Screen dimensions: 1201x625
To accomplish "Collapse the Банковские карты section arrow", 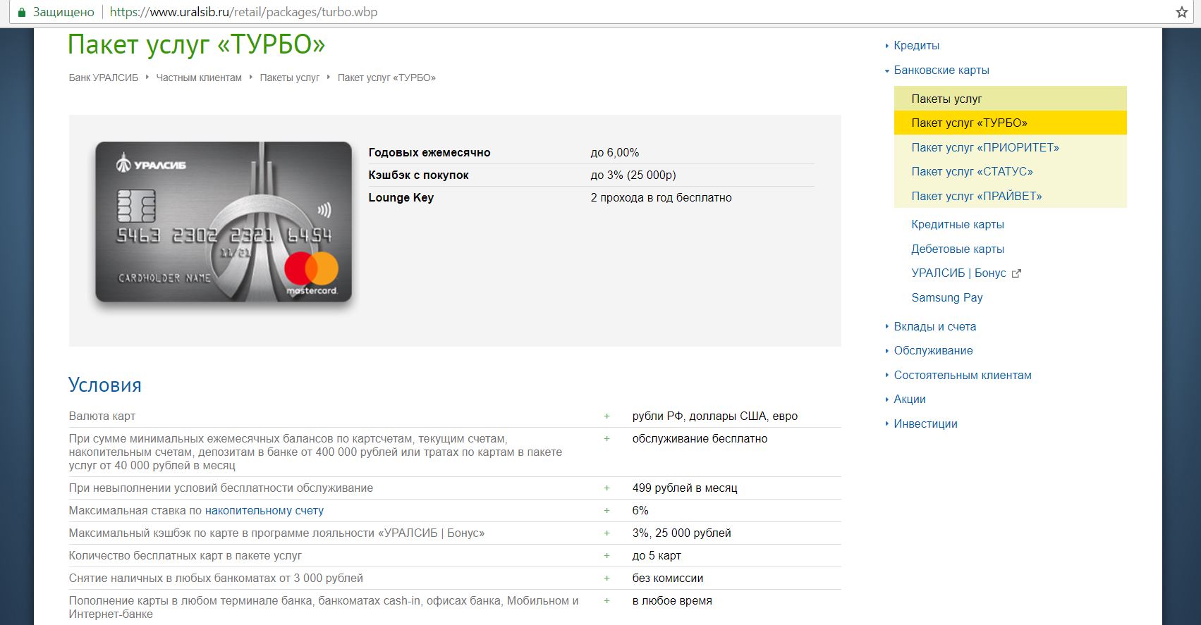I will (x=887, y=70).
